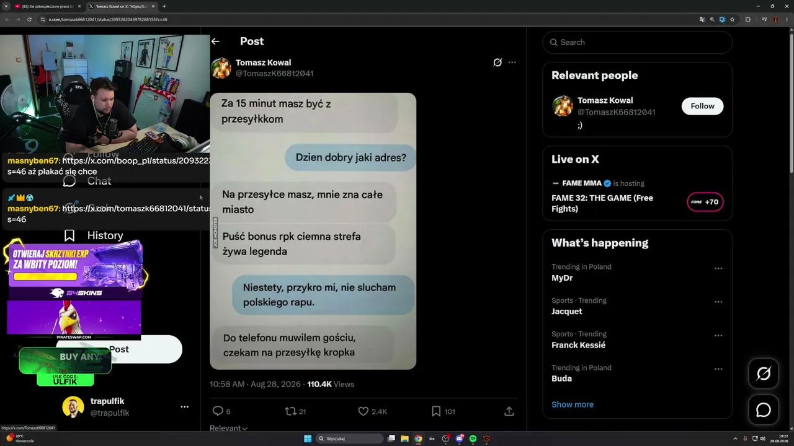
Task: Repost the tweet with 21 reposts
Action: click(x=290, y=411)
